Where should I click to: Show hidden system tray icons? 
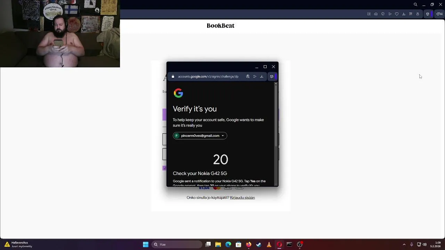coord(404,244)
